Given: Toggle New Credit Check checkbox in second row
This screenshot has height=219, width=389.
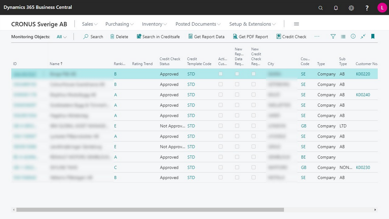Looking at the screenshot, I should tap(253, 84).
